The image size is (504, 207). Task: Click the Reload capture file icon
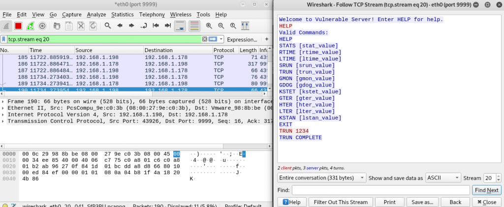click(93, 26)
